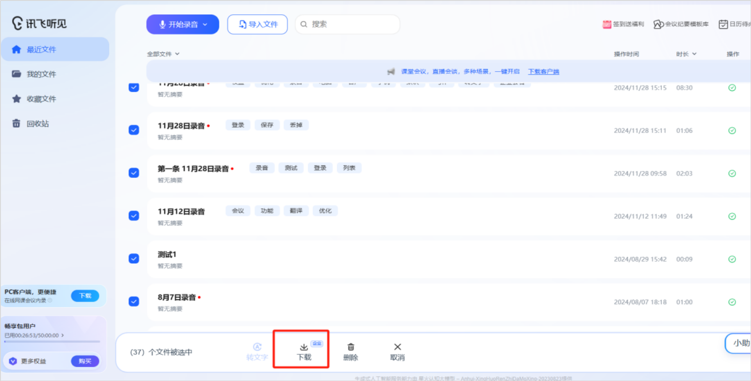Uncheck the 11月28日录音 row checkbox
The image size is (751, 381).
click(x=134, y=130)
